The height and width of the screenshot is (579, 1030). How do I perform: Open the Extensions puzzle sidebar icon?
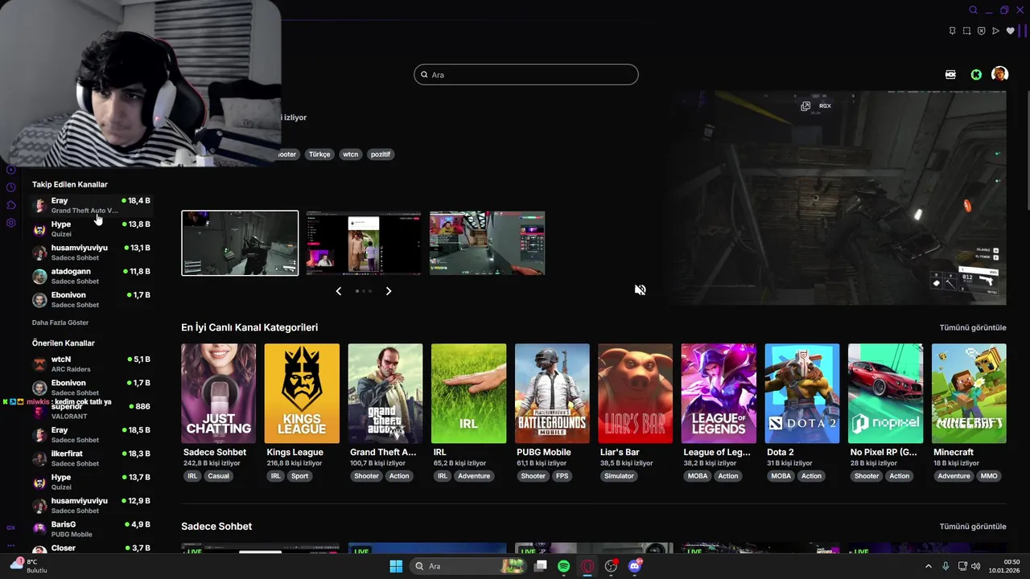(11, 205)
